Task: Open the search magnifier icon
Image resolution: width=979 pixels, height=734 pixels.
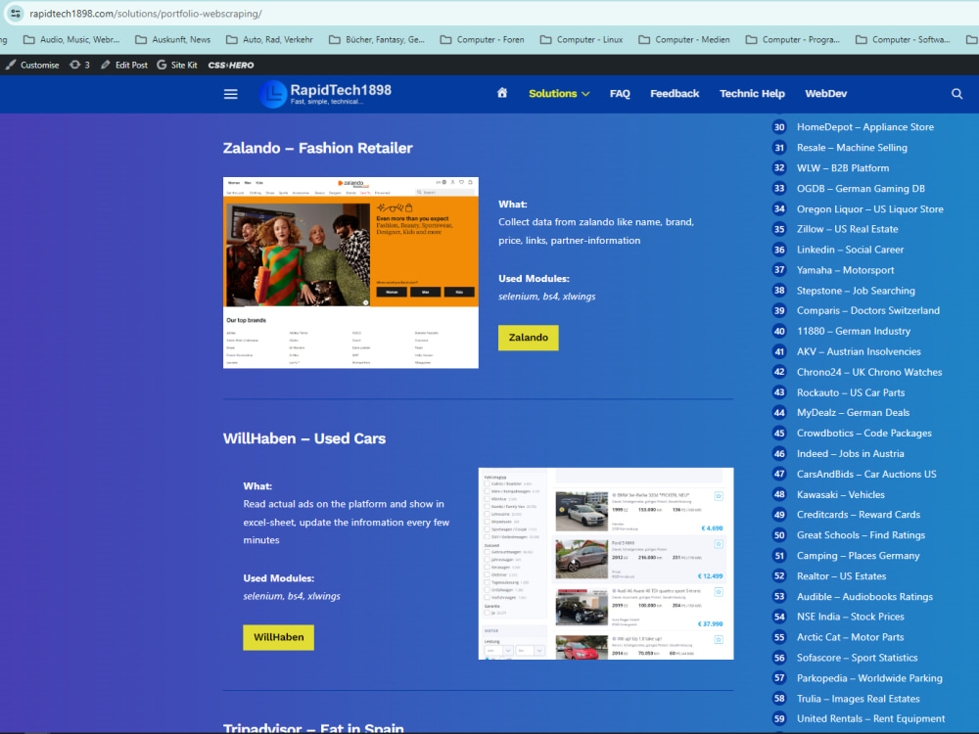Action: point(956,94)
